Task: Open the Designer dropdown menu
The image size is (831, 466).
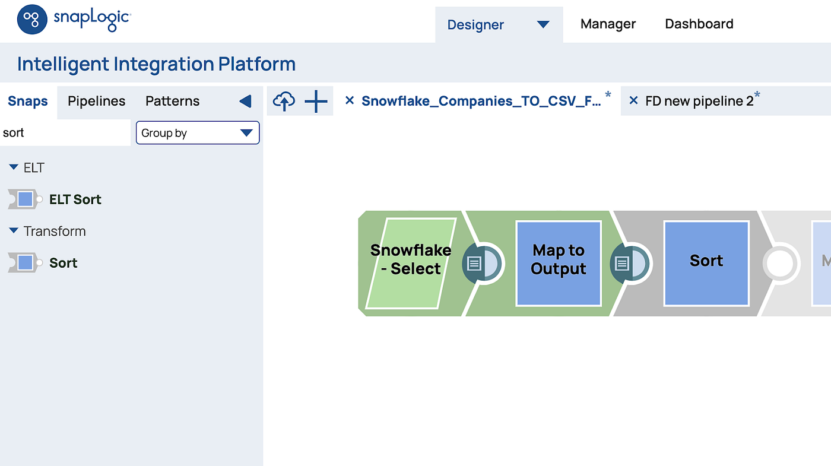Action: coord(543,24)
